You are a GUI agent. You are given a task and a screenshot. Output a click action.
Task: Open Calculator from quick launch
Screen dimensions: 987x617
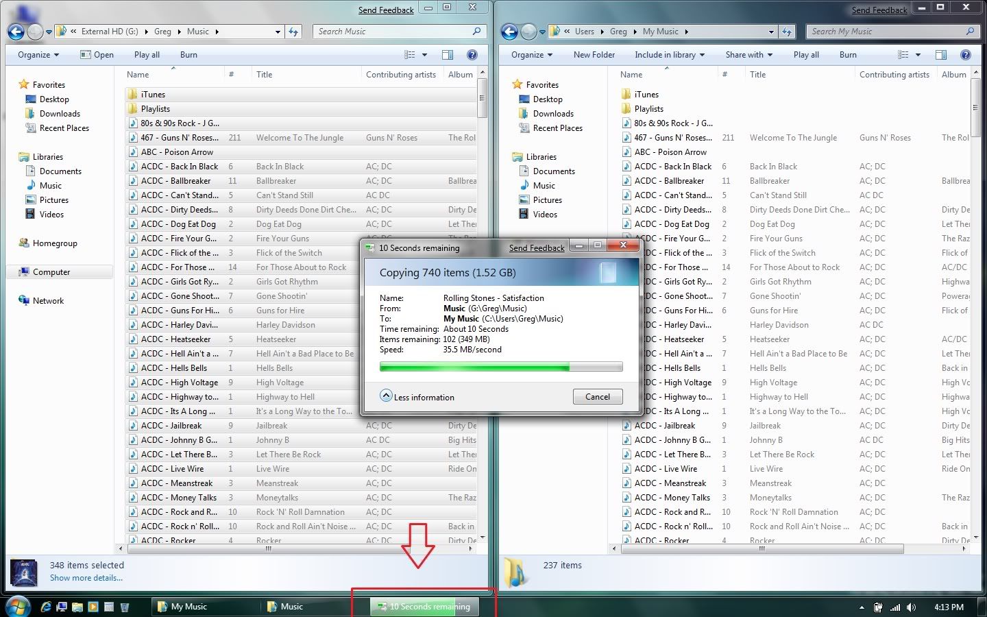click(x=109, y=607)
